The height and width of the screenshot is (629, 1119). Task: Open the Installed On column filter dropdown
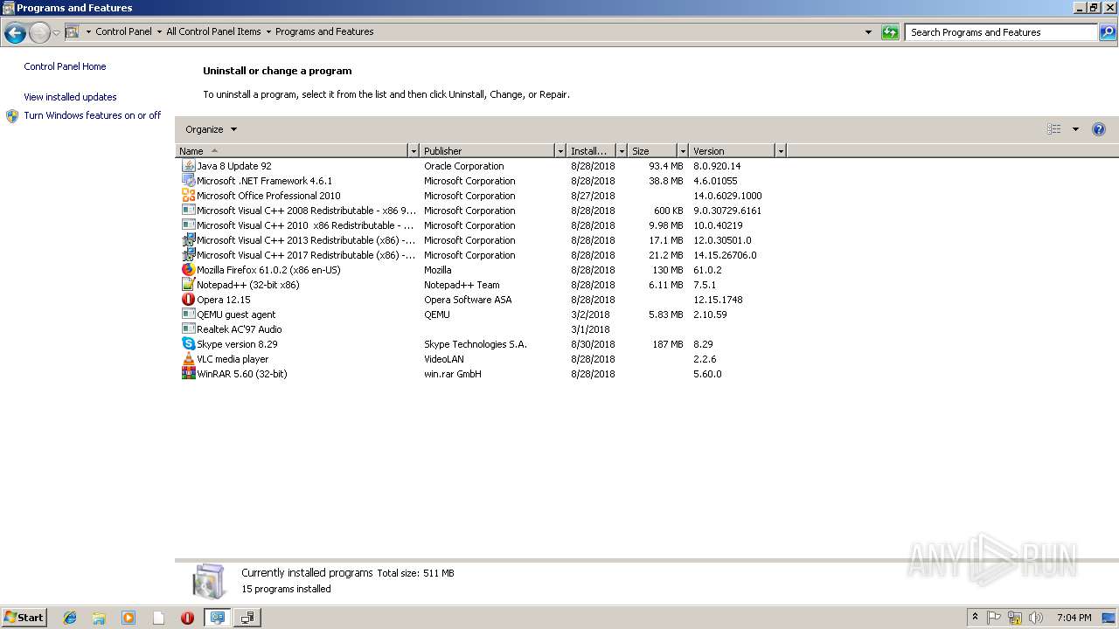(x=622, y=151)
